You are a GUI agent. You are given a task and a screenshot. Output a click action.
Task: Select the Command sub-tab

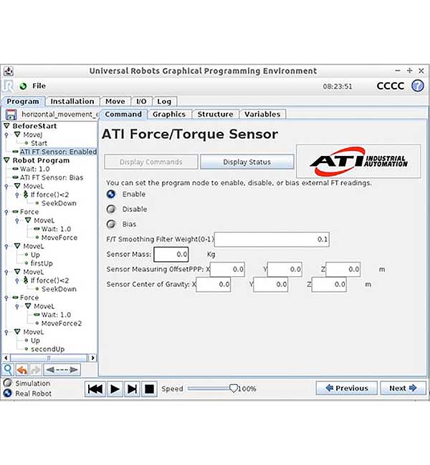[123, 114]
